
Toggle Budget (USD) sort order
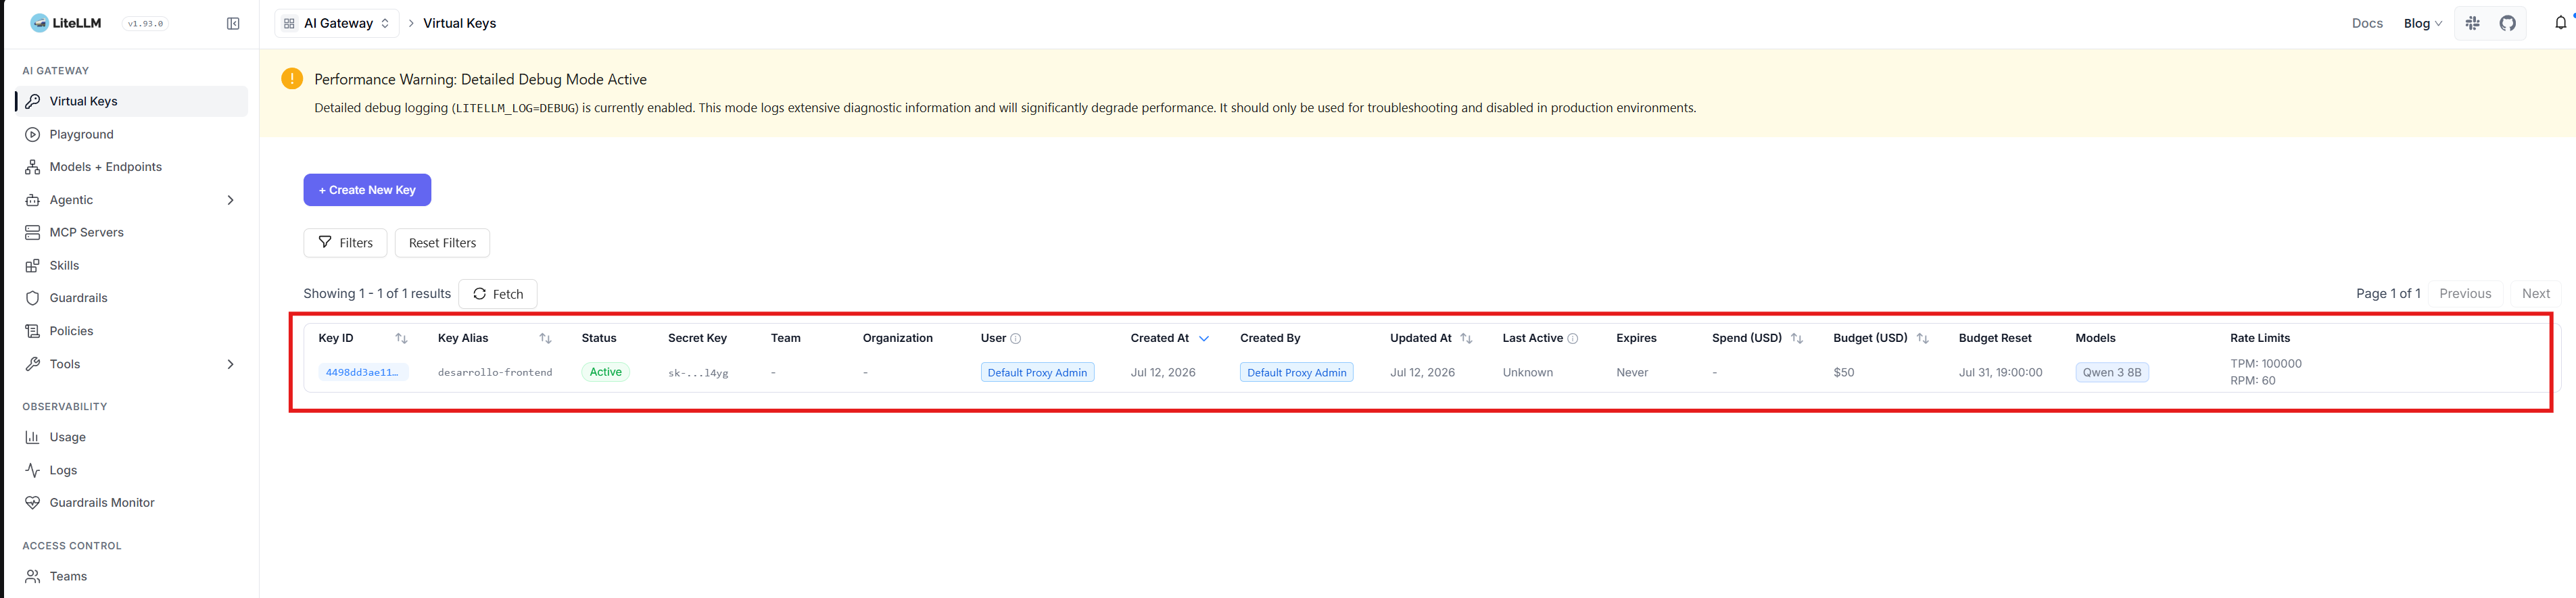(x=1922, y=339)
